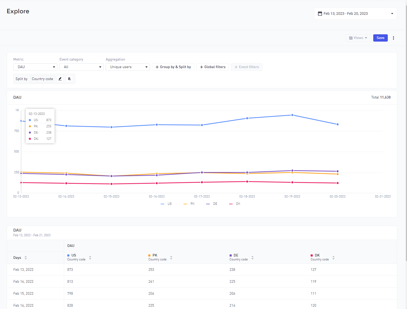Click the US value 813 in table
The width and height of the screenshot is (407, 309).
(x=70, y=281)
